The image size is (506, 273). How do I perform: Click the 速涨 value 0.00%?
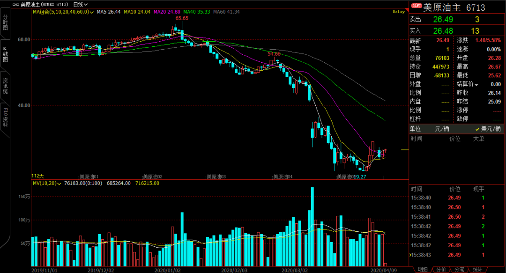click(494, 49)
